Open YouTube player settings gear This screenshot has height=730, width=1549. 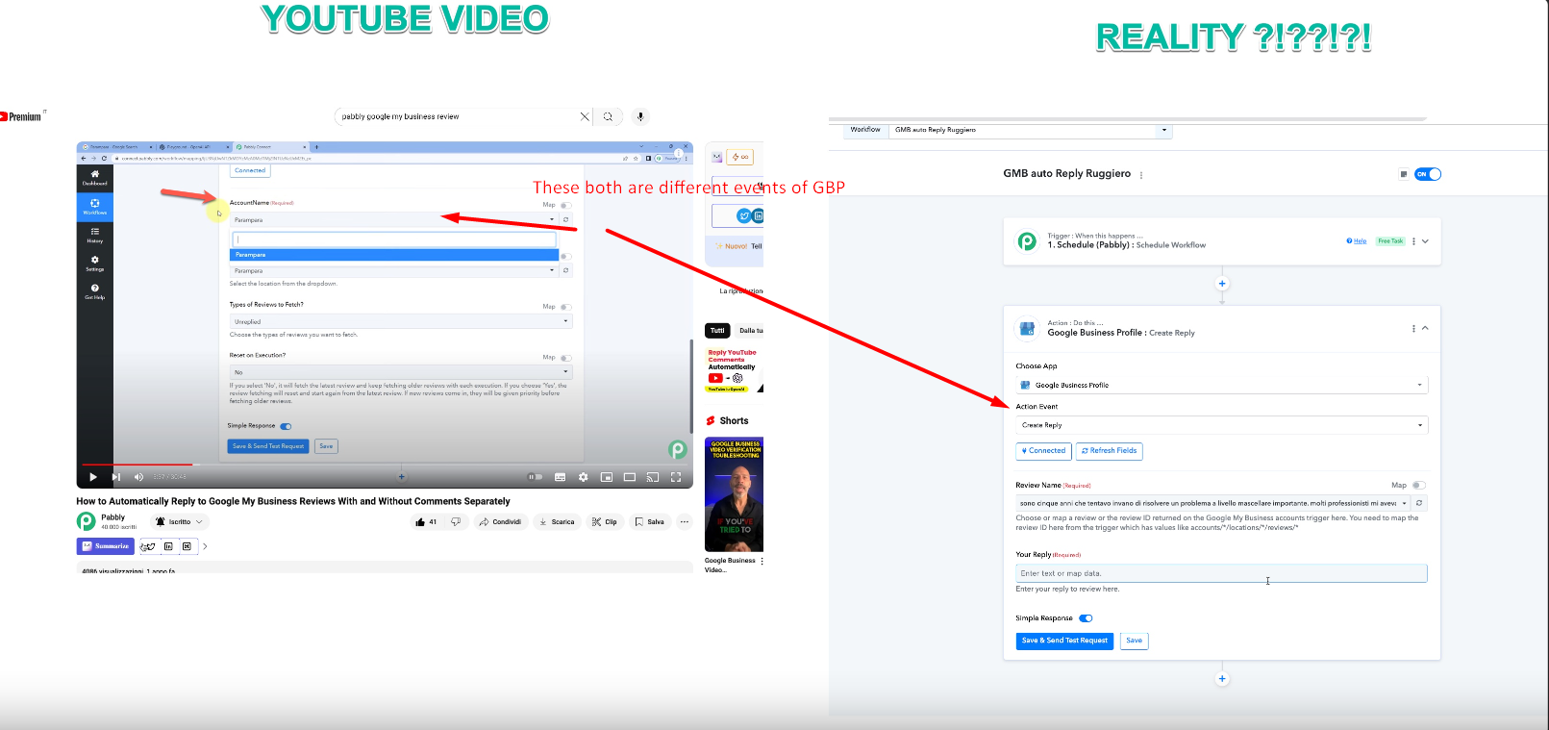[583, 477]
